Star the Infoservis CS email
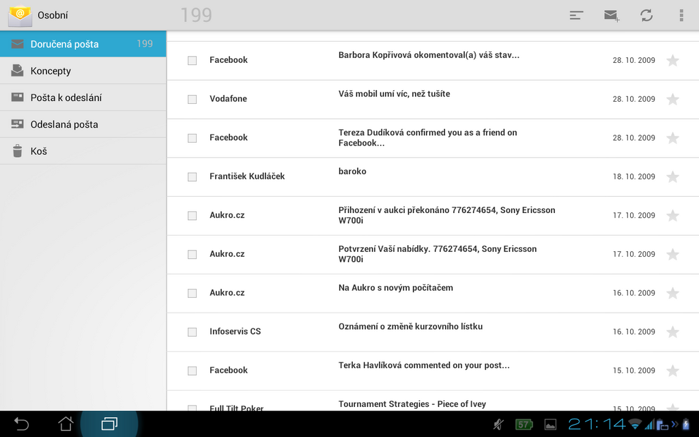This screenshot has width=699, height=437. coord(672,332)
